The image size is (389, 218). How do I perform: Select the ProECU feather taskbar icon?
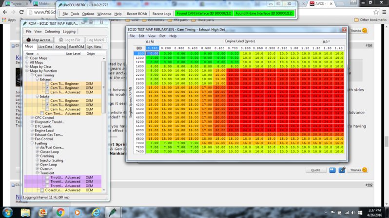(113, 213)
